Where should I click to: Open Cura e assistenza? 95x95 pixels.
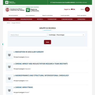point(30,16)
